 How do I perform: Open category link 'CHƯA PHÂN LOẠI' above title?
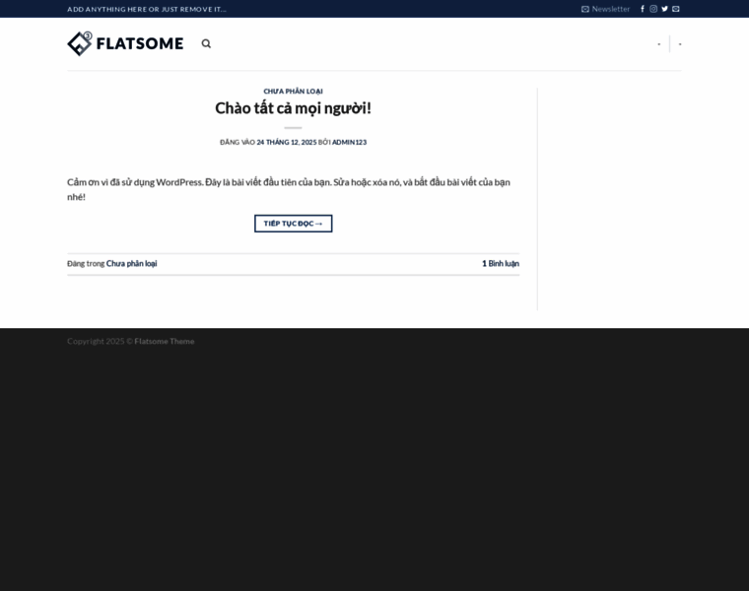point(294,92)
